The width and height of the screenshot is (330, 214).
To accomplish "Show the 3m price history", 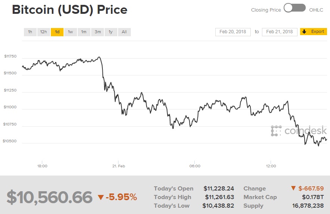I will tap(98, 32).
